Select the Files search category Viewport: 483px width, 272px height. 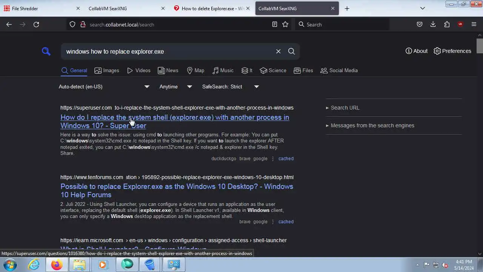tap(303, 71)
